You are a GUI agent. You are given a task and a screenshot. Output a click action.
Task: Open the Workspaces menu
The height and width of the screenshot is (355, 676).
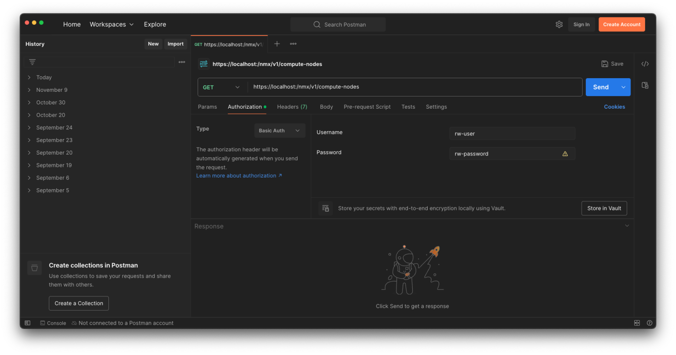(111, 24)
